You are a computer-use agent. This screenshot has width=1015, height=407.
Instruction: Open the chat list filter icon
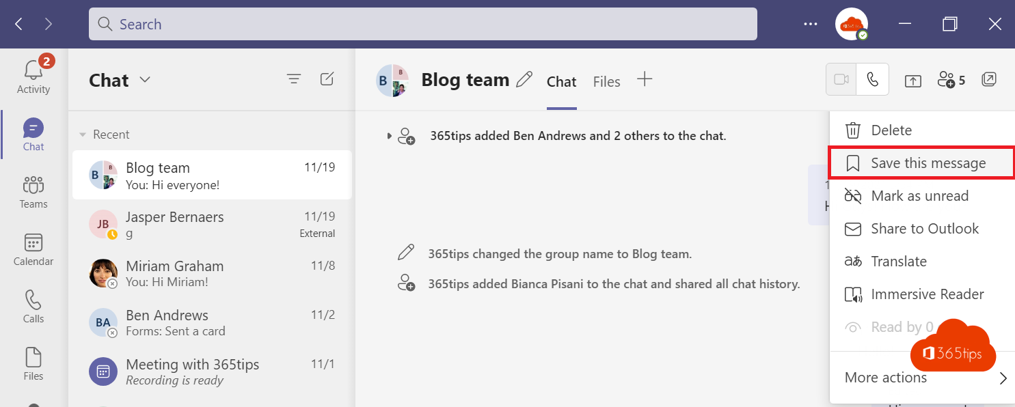click(294, 80)
